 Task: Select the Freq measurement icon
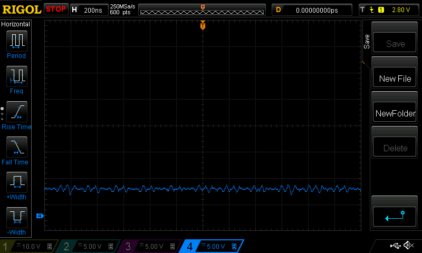click(16, 76)
